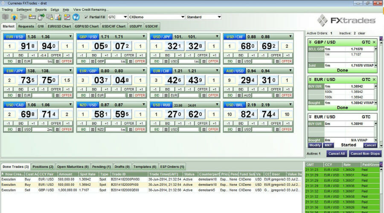The image size is (384, 213).
Task: Open the line chart toolbar icon
Action: point(67,17)
